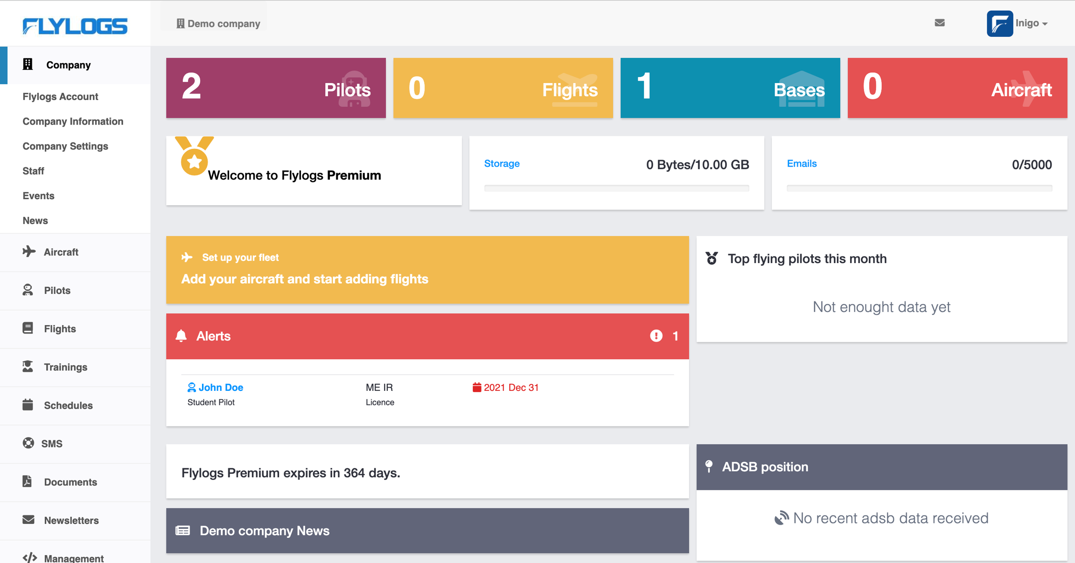Click the pilot icon beside Pilots in sidebar
Image resolution: width=1075 pixels, height=563 pixels.
(x=28, y=290)
